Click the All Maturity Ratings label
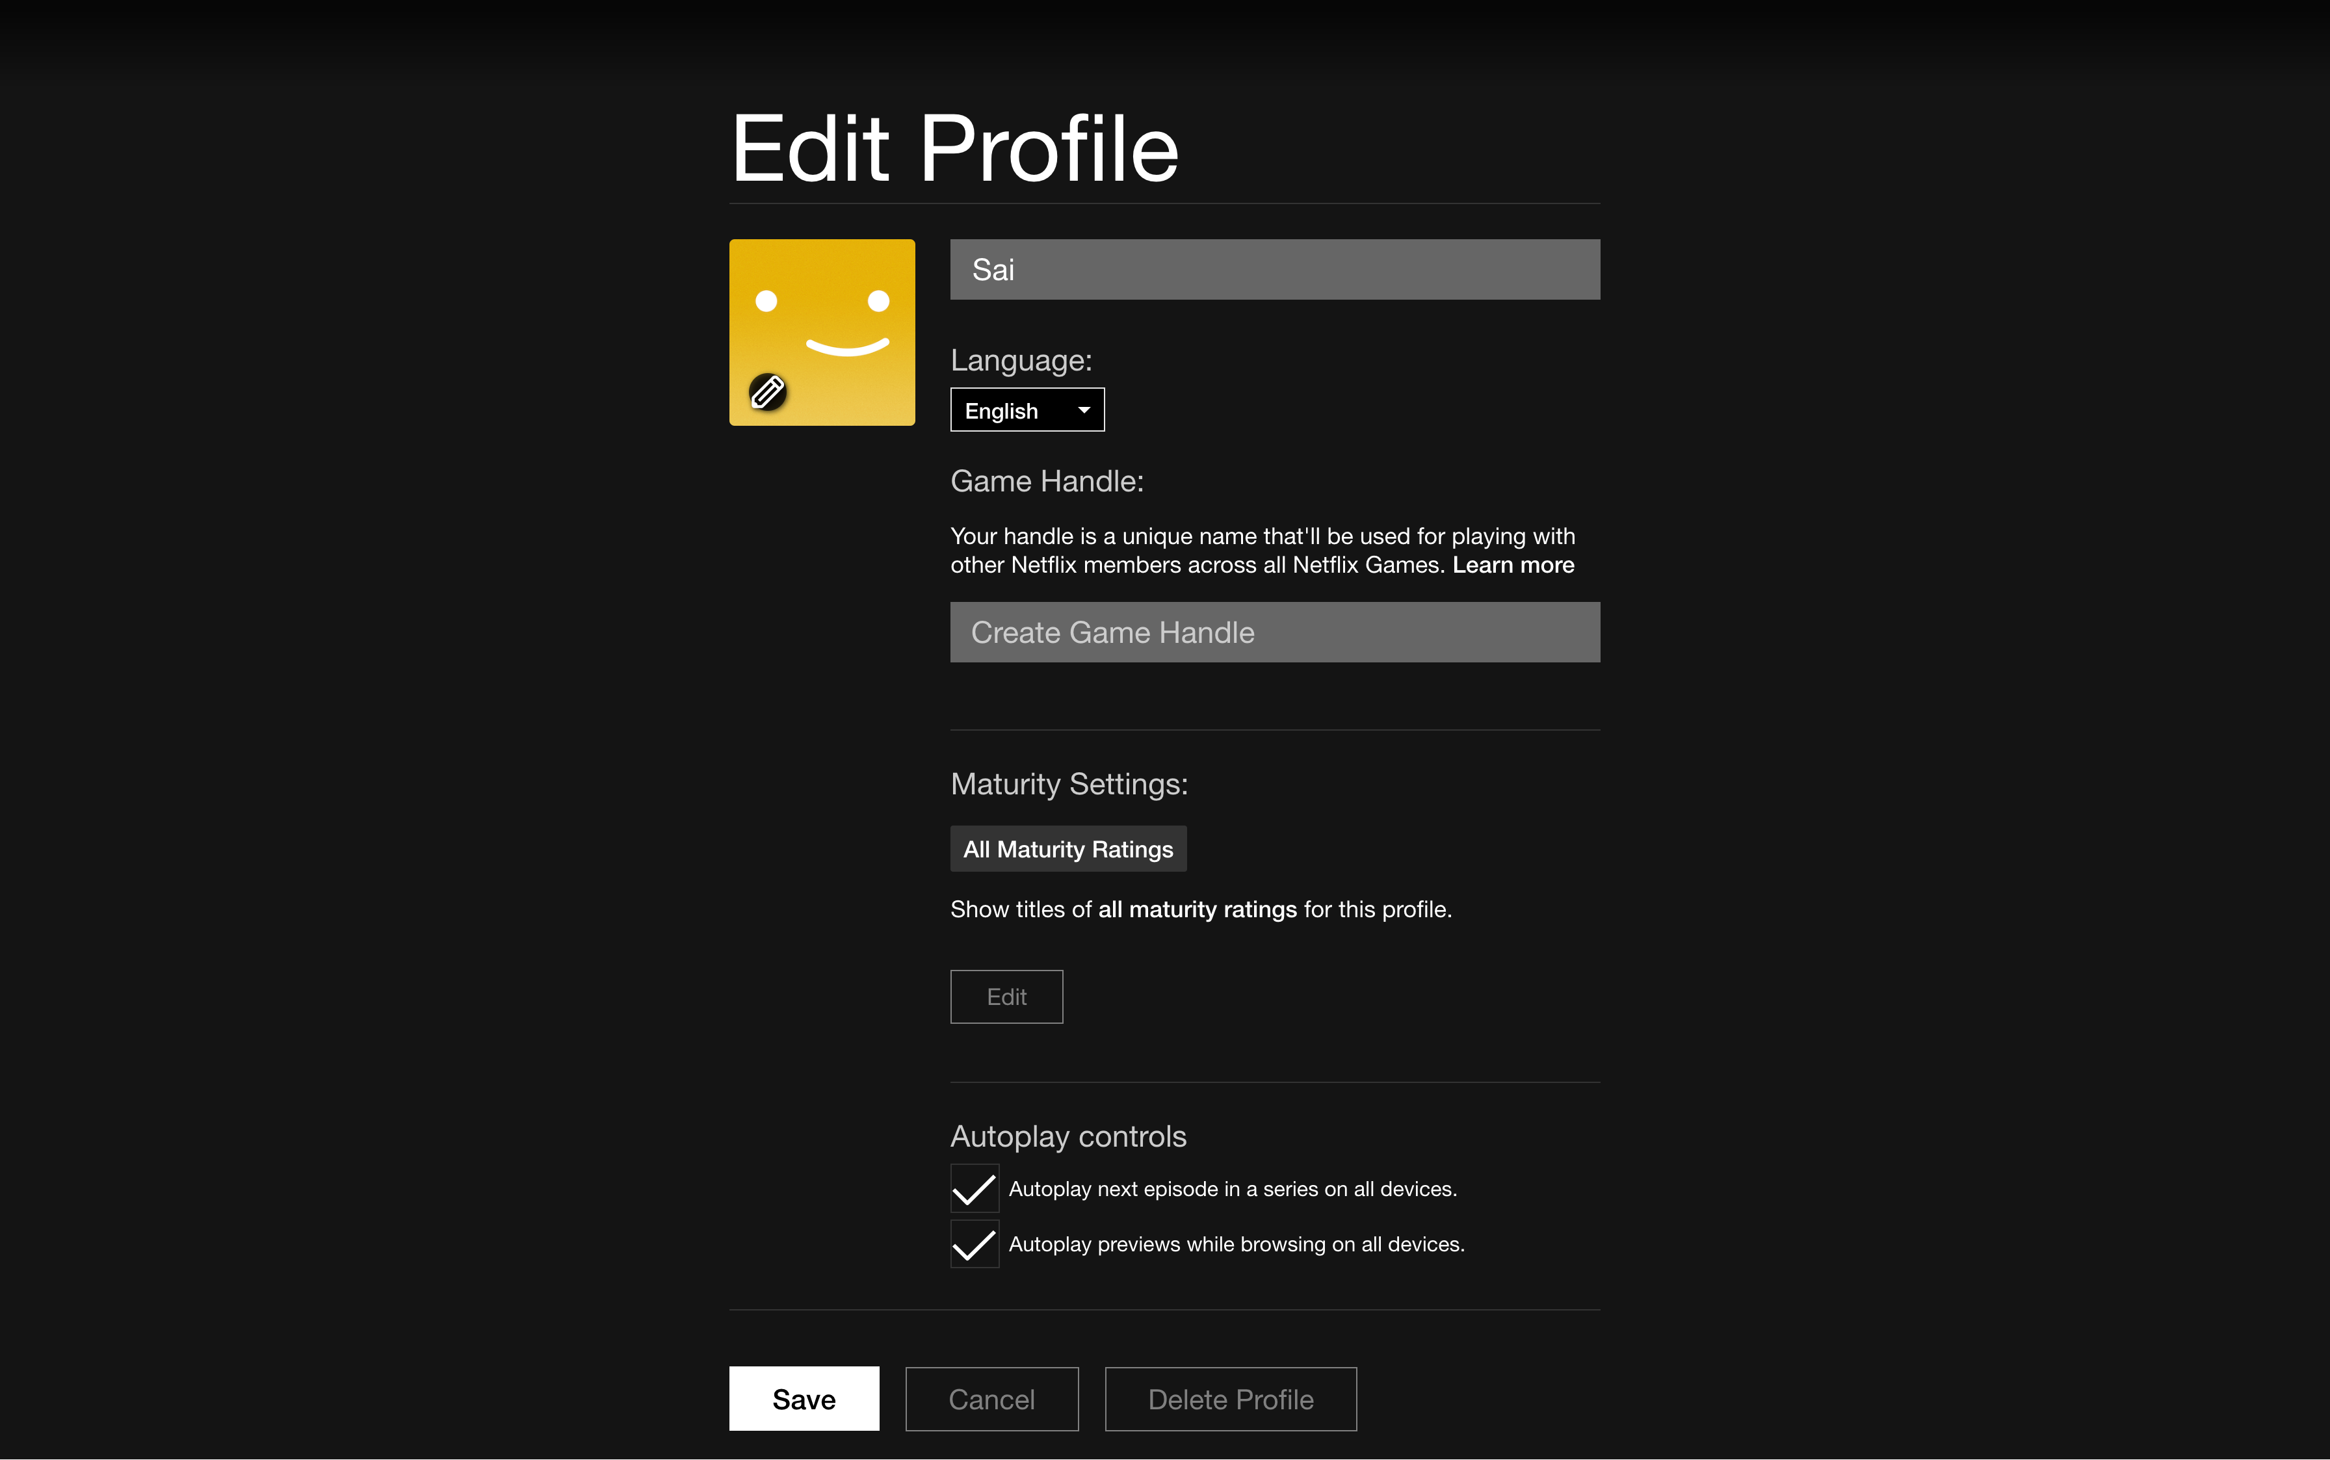2330x1460 pixels. coord(1067,849)
